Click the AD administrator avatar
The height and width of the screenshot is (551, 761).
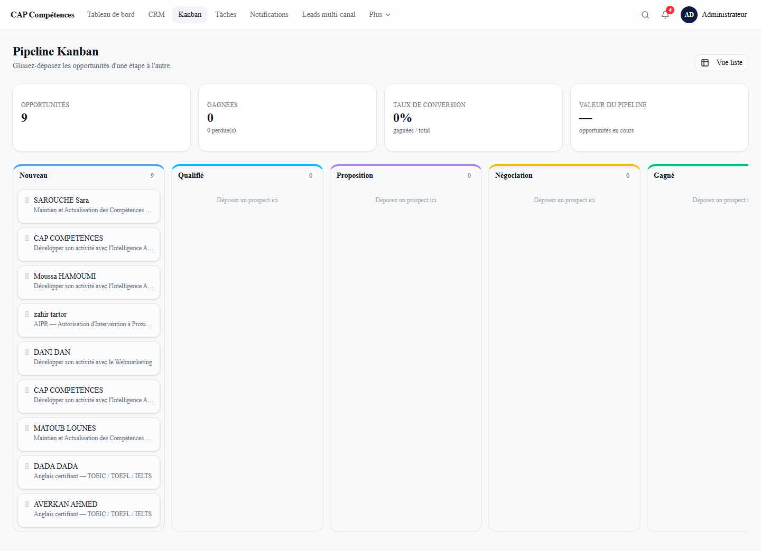pos(689,15)
